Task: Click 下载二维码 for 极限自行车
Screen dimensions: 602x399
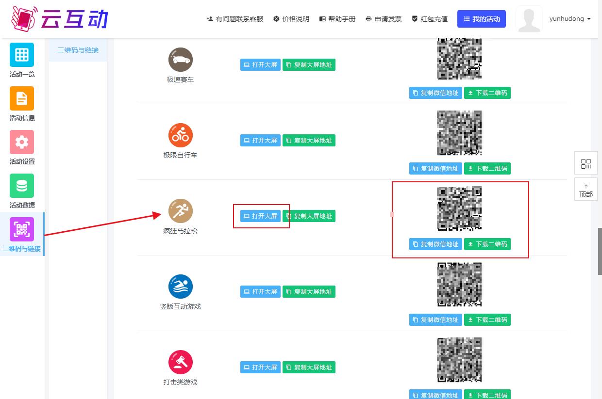Action: pyautogui.click(x=487, y=169)
